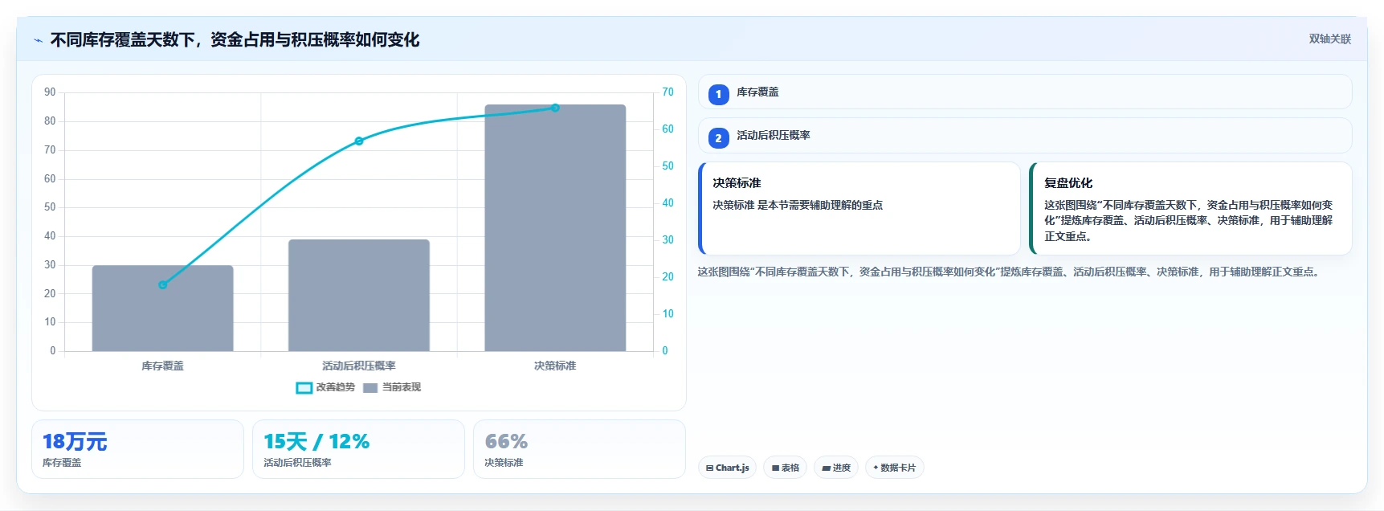This screenshot has height=511, width=1384.
Task: Click the 决策标准 x-axis label
Action: click(x=555, y=366)
